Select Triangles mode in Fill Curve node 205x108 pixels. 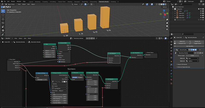75,78
